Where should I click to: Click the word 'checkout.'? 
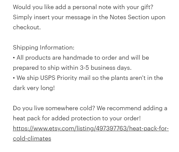[27, 27]
